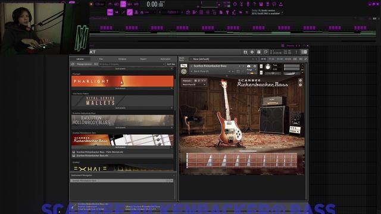
Task: Close the Kontakt plugin window in FL Studio
Action: [308, 46]
